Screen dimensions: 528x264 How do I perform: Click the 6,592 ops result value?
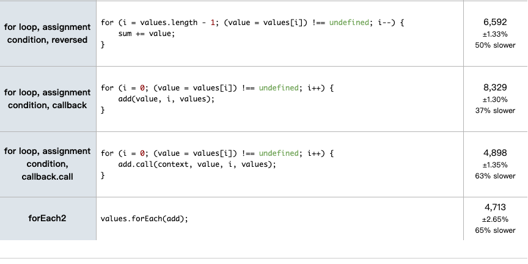coord(495,22)
